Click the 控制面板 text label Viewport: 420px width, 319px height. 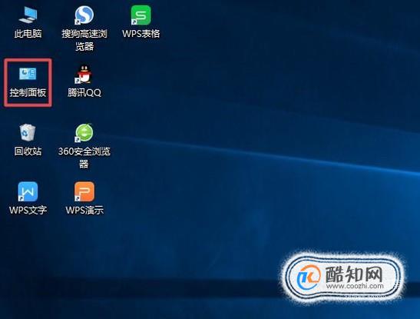click(28, 93)
